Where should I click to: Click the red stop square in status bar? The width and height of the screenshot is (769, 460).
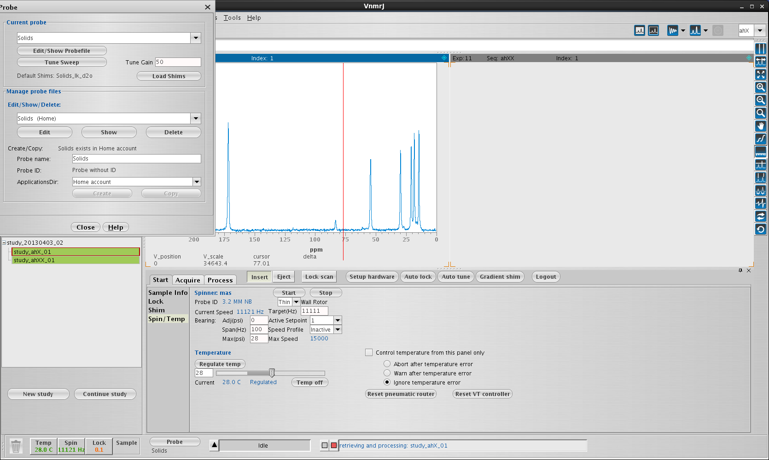[x=334, y=445]
